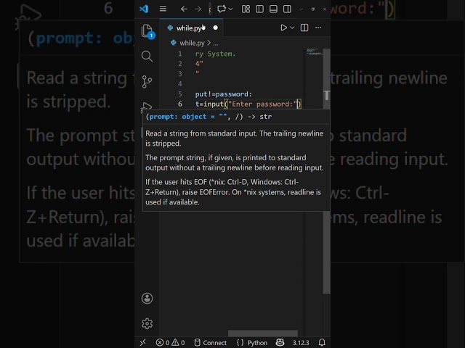Open the VS Code hamburger menu

163,9
